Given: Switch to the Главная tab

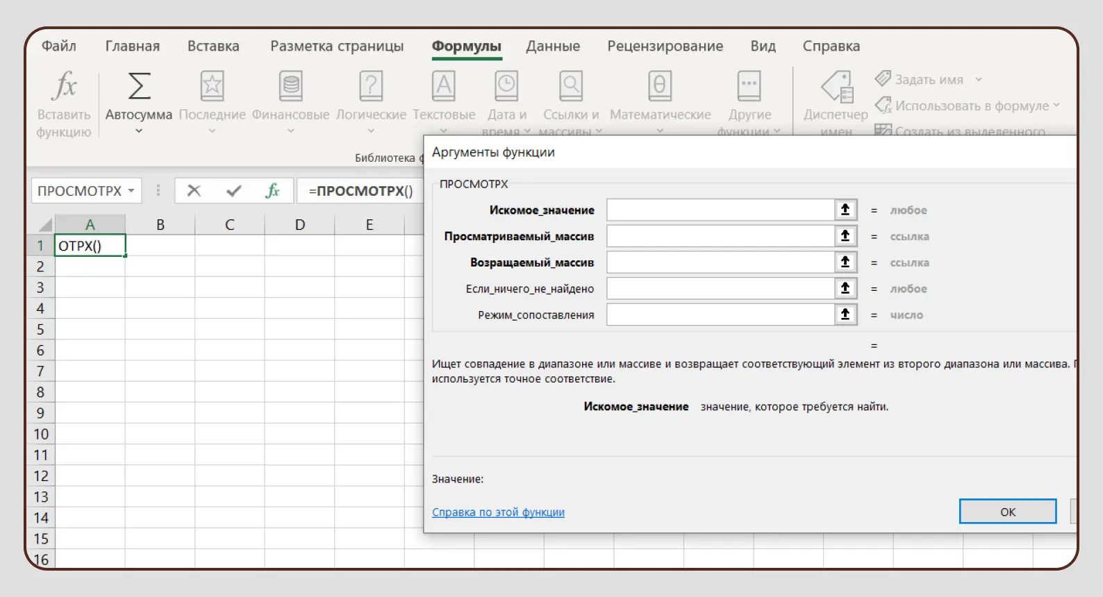Looking at the screenshot, I should (x=133, y=46).
